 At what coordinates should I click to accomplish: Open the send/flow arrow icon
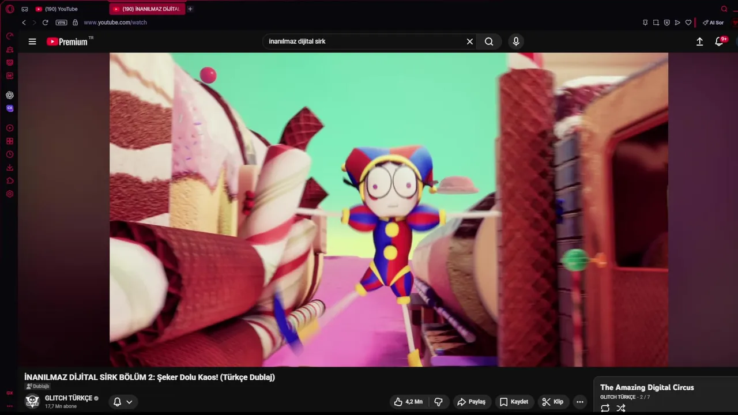point(677,22)
